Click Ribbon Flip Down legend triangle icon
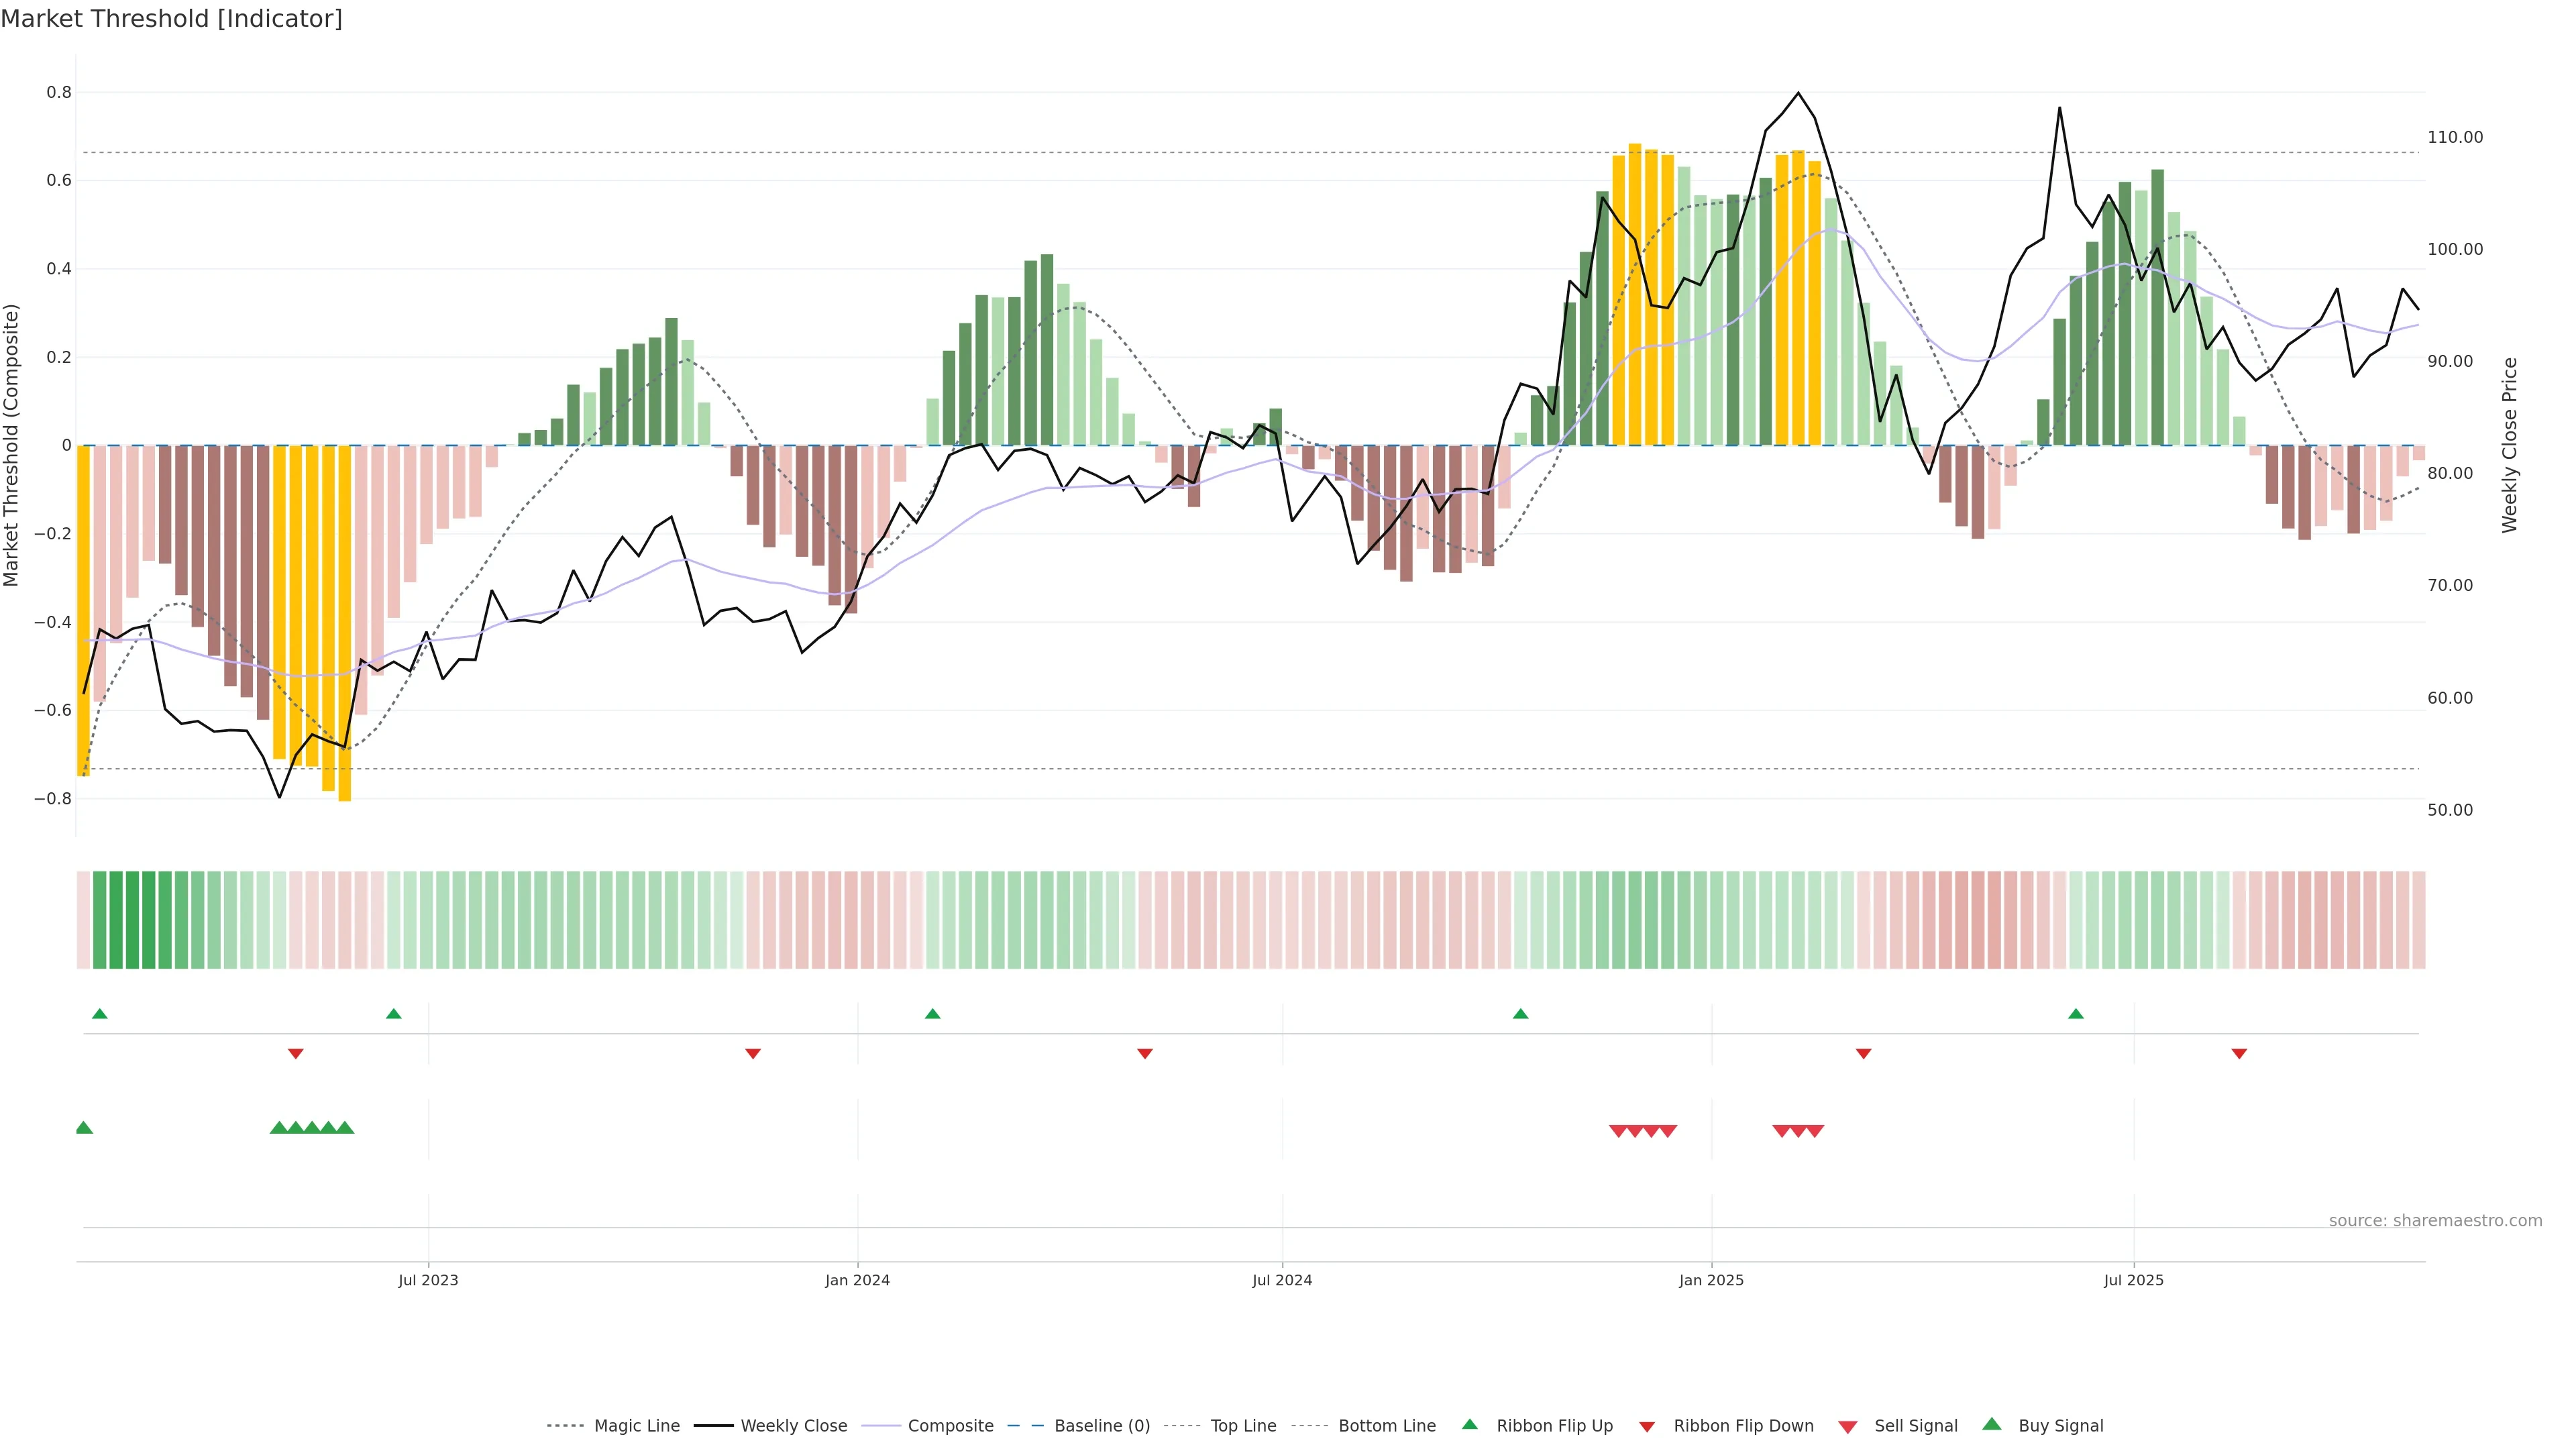This screenshot has width=2576, height=1449. pyautogui.click(x=1647, y=1427)
